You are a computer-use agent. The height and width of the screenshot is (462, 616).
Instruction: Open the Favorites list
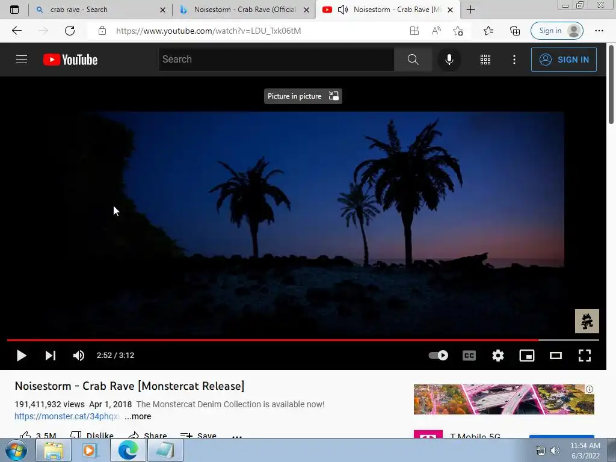(488, 31)
